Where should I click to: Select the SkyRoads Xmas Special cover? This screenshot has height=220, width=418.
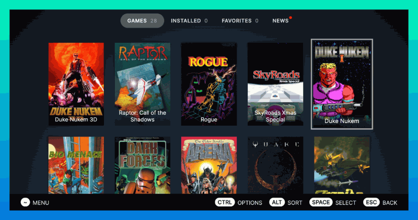(275, 84)
